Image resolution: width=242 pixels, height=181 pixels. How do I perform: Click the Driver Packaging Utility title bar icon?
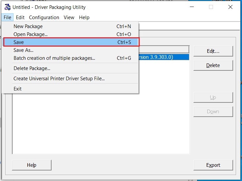(7, 7)
